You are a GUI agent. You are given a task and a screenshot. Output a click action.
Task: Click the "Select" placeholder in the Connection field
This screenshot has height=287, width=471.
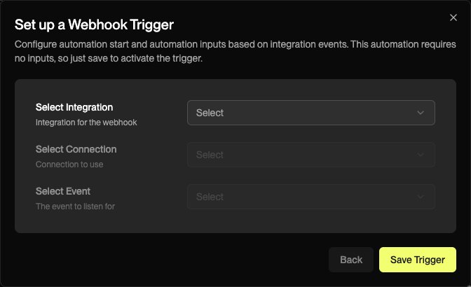[x=210, y=155]
